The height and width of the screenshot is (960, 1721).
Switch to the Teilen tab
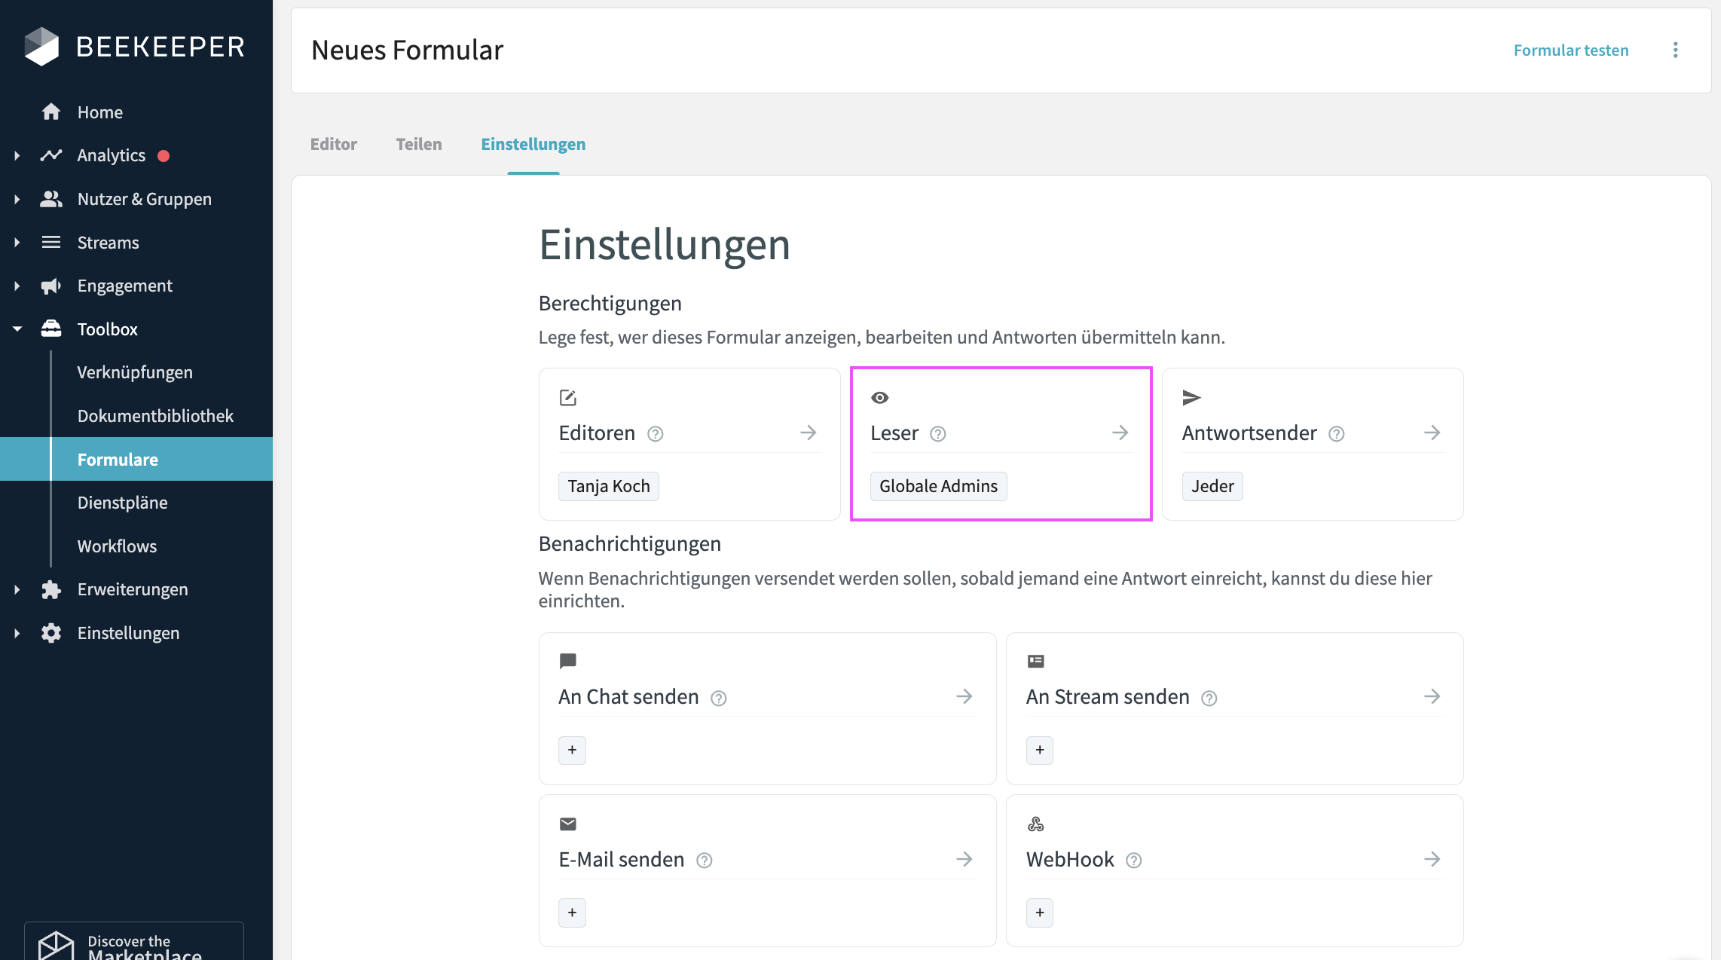tap(419, 144)
